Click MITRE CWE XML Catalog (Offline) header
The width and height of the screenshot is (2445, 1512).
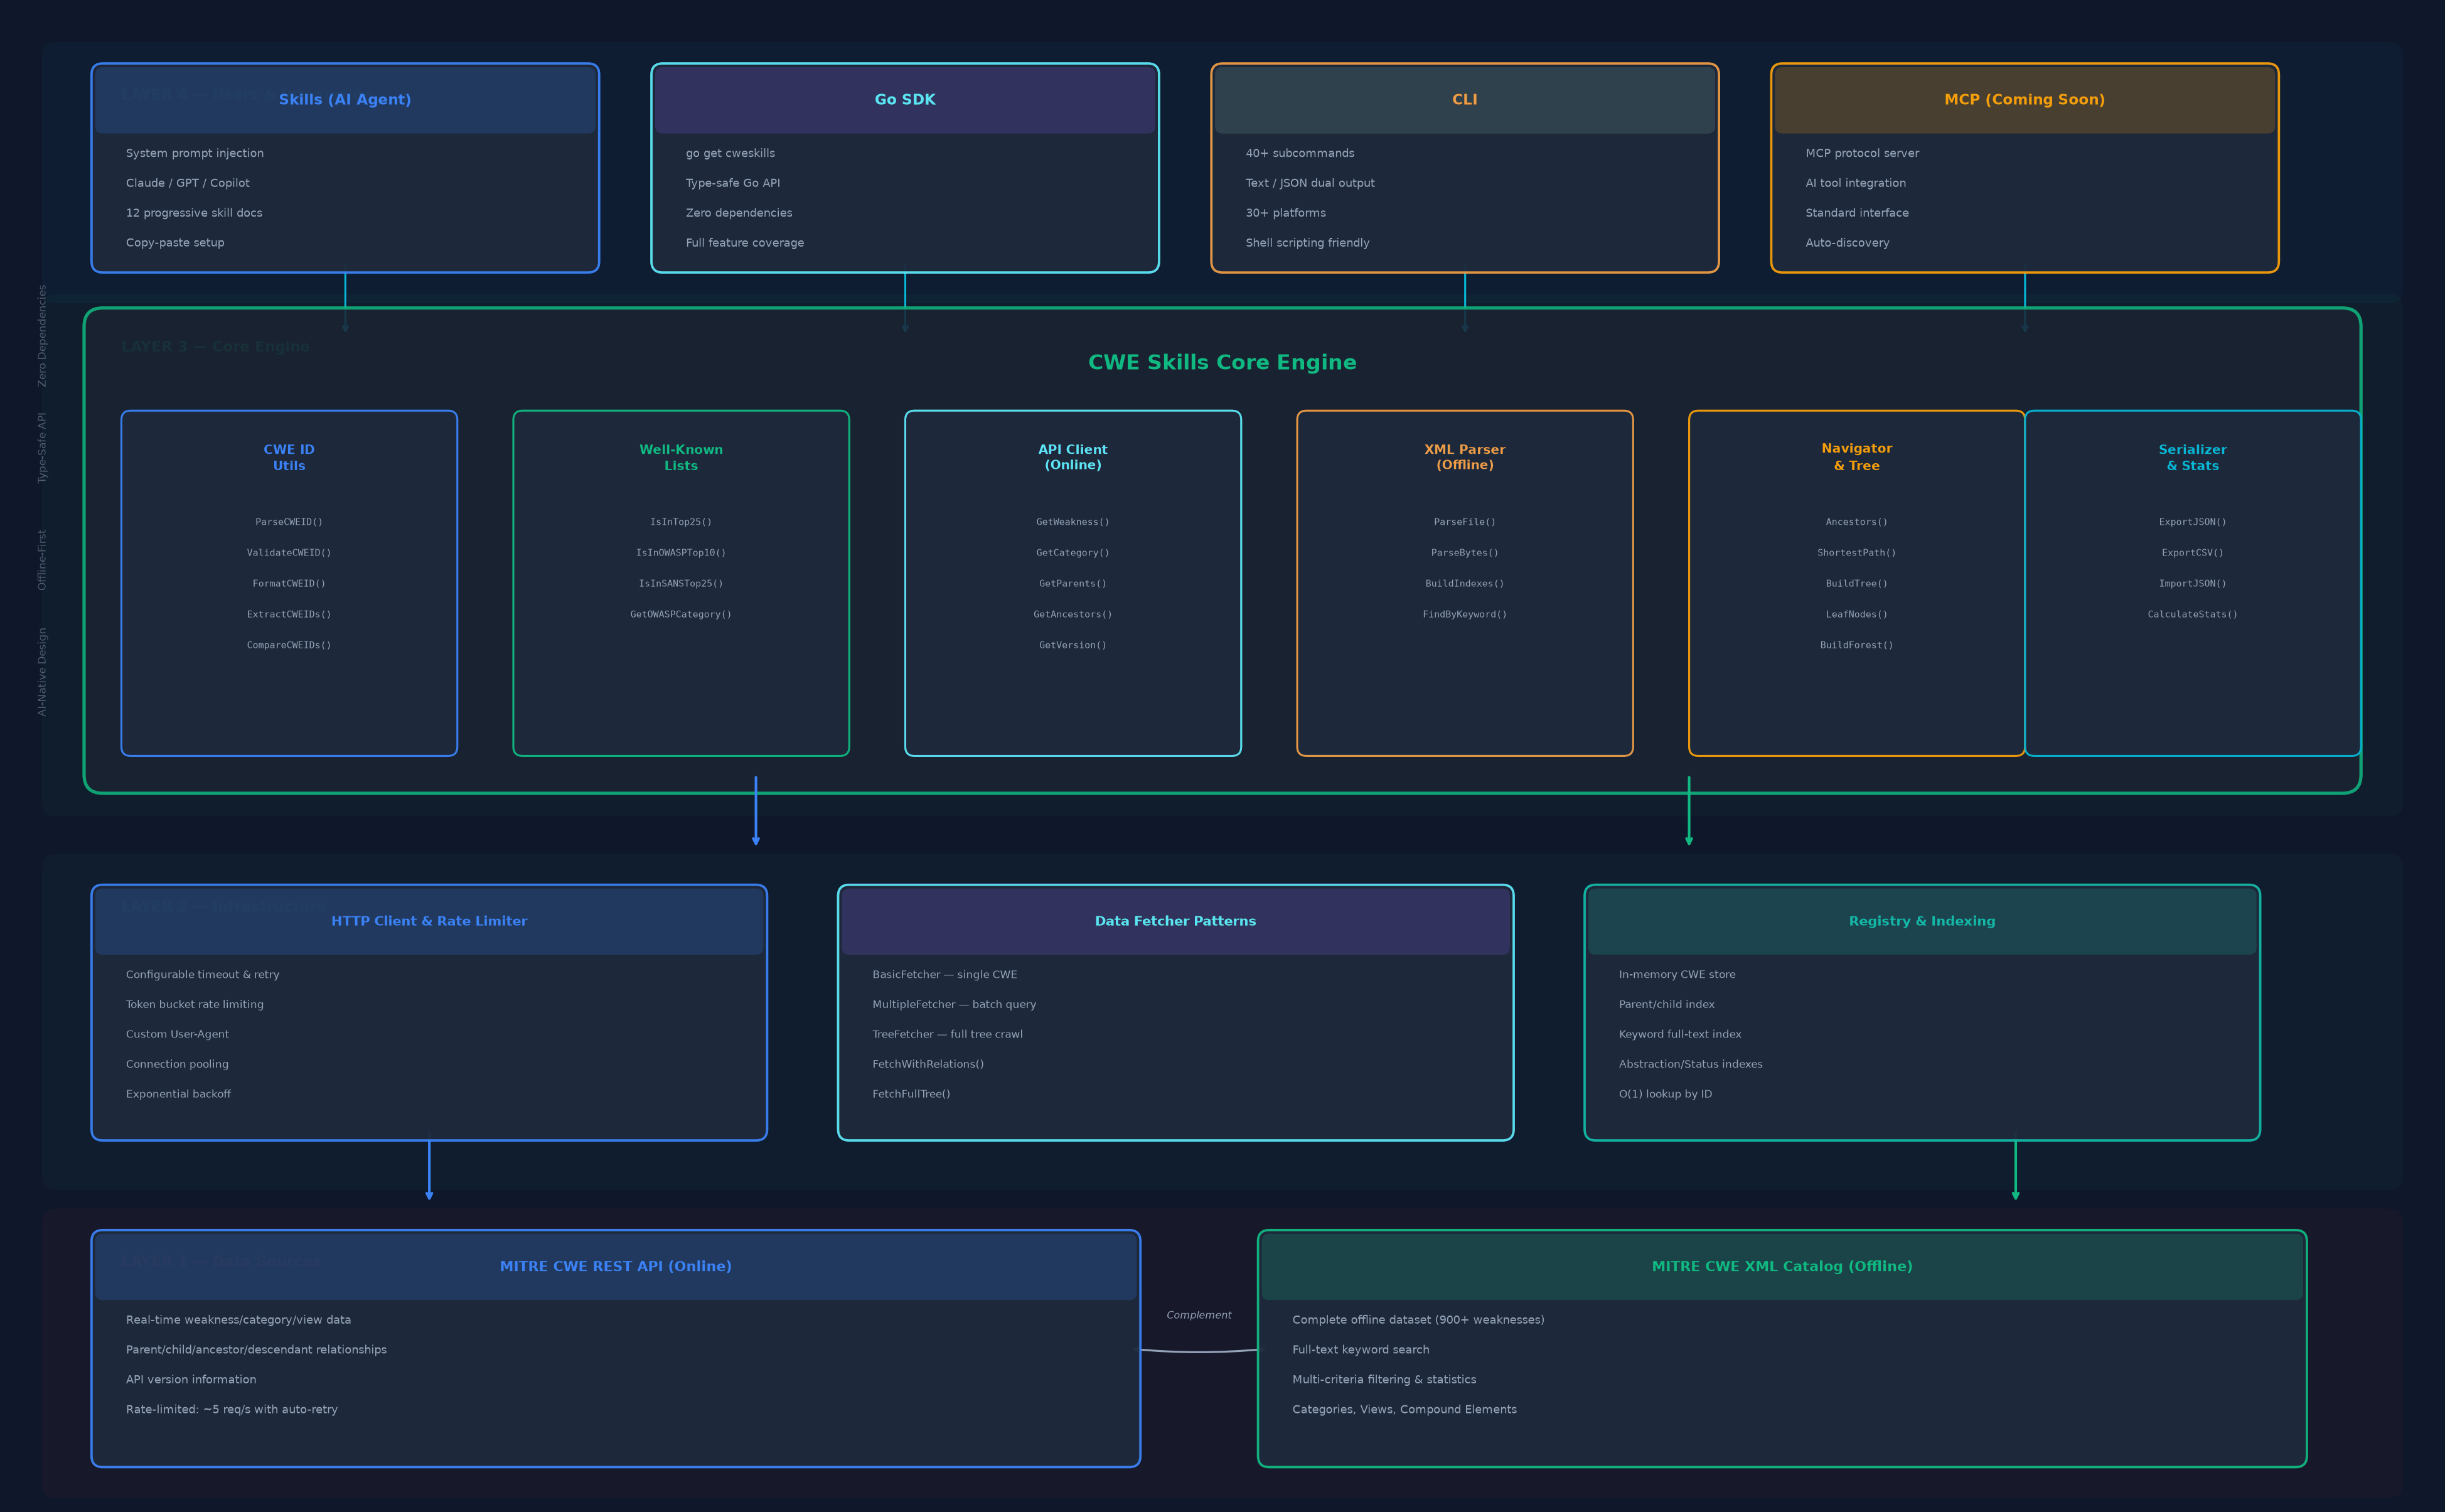pos(1781,1266)
